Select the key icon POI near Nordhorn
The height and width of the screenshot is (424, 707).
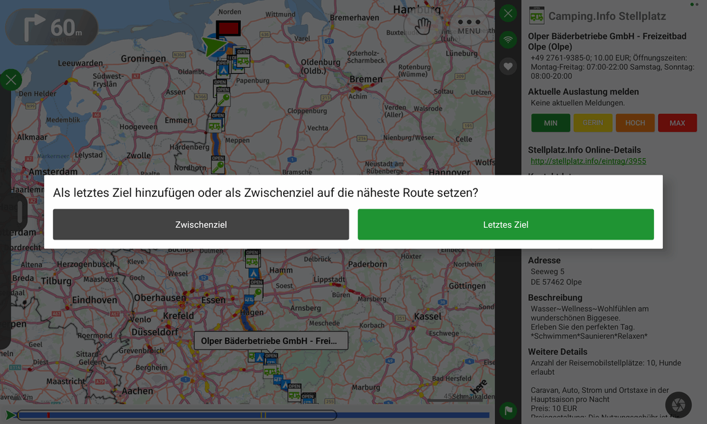[217, 164]
